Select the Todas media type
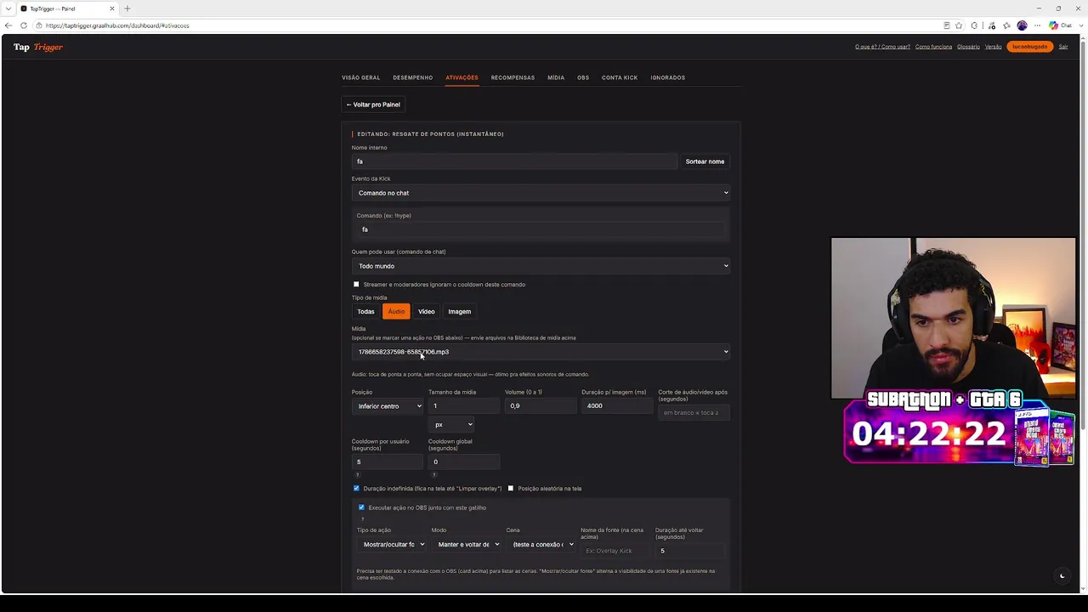The height and width of the screenshot is (612, 1088). point(365,312)
